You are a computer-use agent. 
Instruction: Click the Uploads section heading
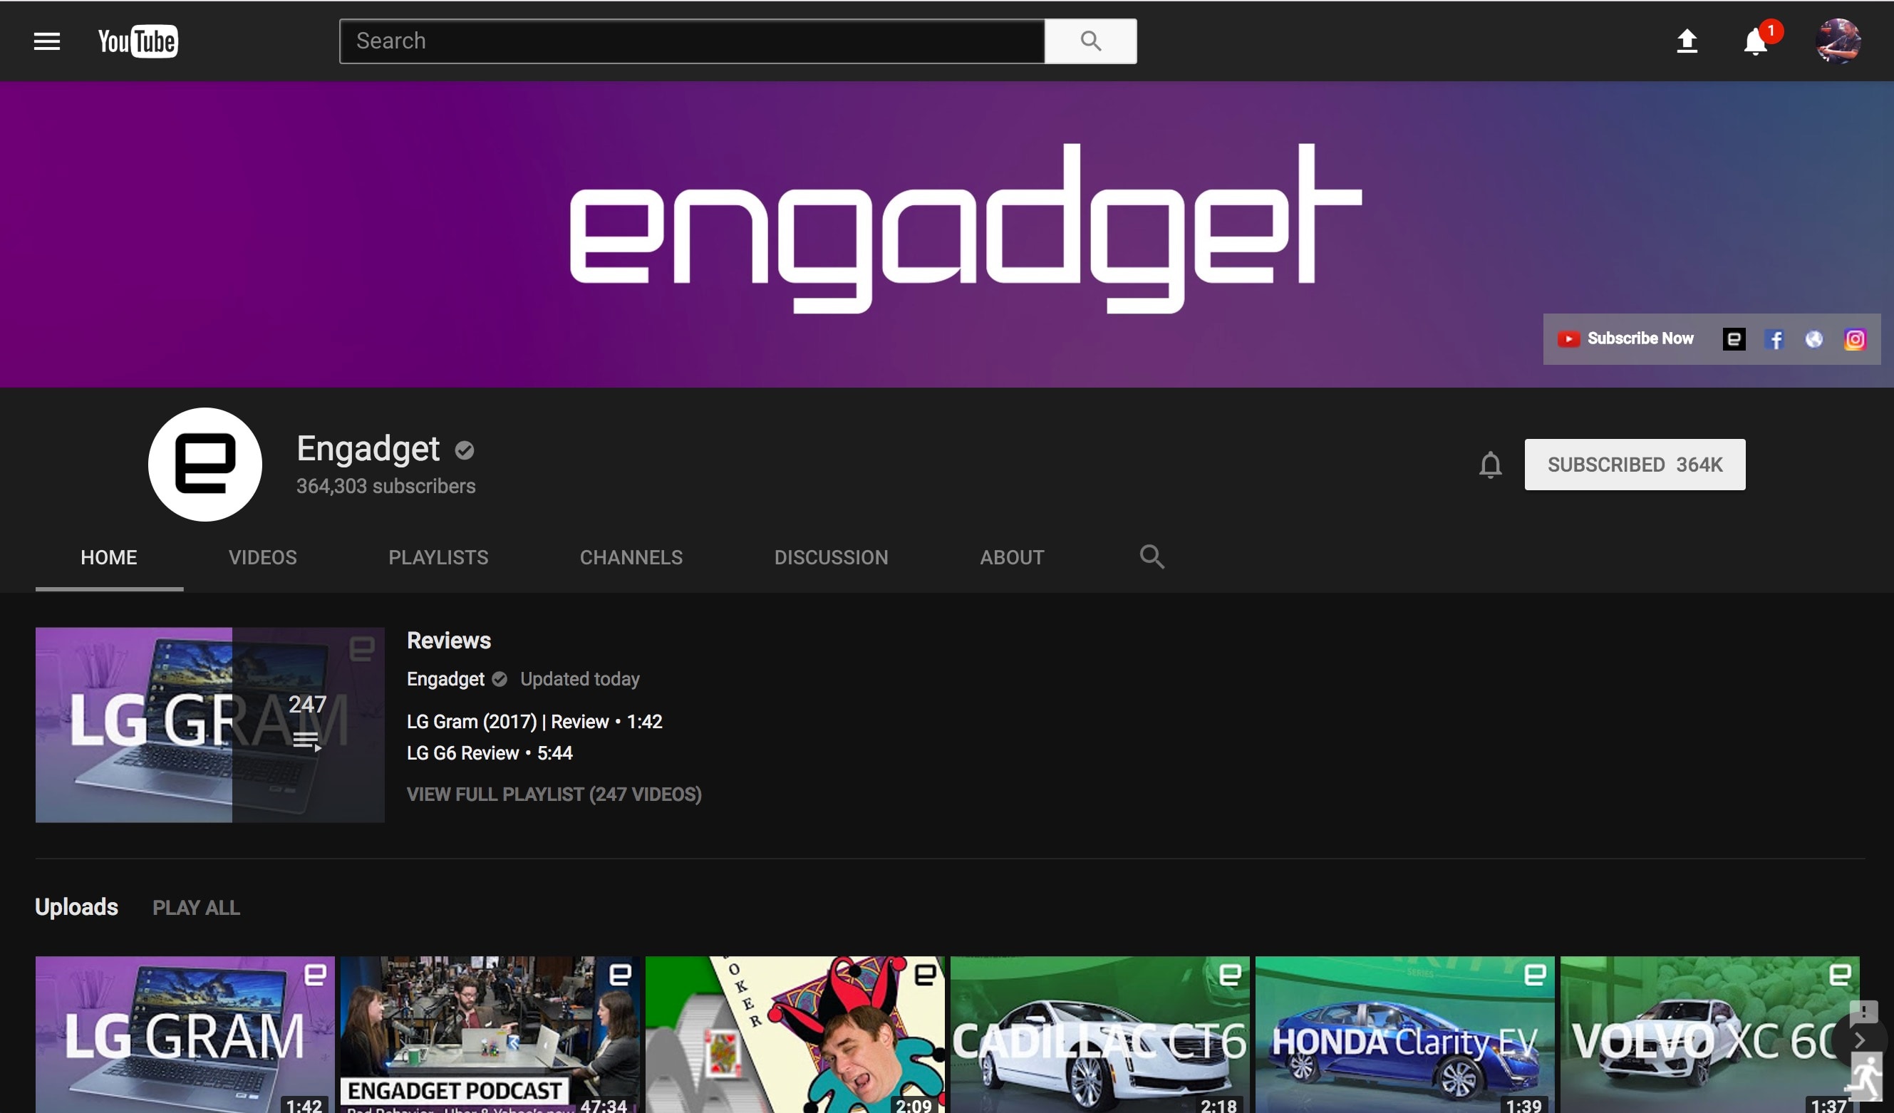(x=77, y=907)
